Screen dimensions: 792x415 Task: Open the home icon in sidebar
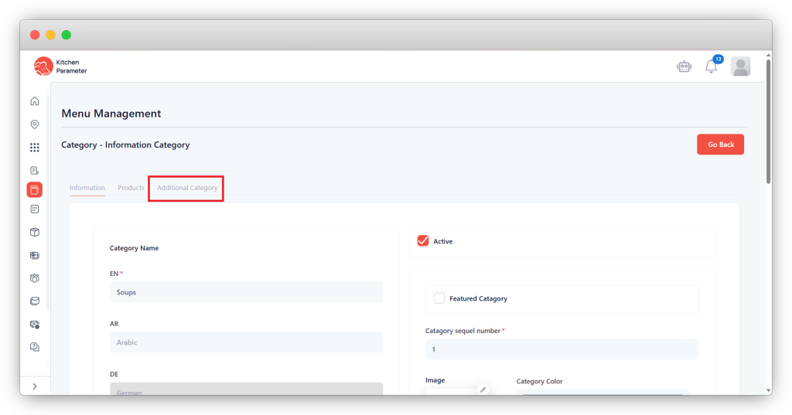coord(34,101)
